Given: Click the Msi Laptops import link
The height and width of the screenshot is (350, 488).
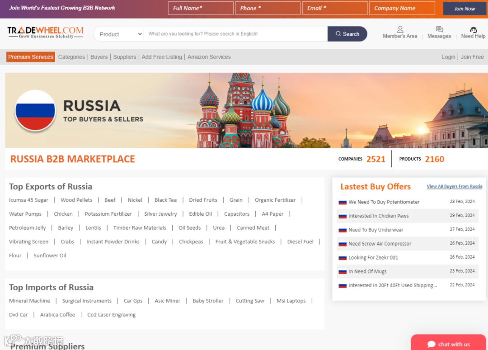Looking at the screenshot, I should 291,301.
